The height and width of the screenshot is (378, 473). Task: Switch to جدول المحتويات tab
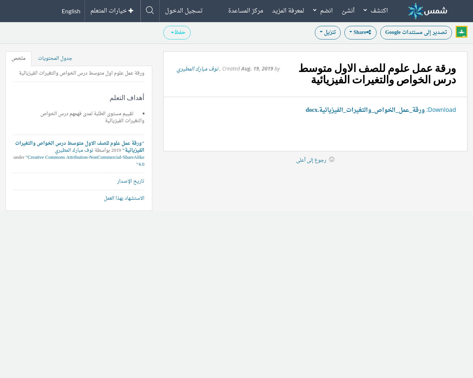click(55, 58)
